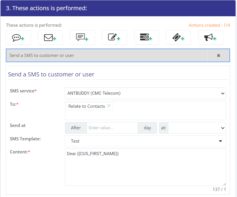
Task: Remove the Relate to Contacts tag
Action: coord(109,106)
